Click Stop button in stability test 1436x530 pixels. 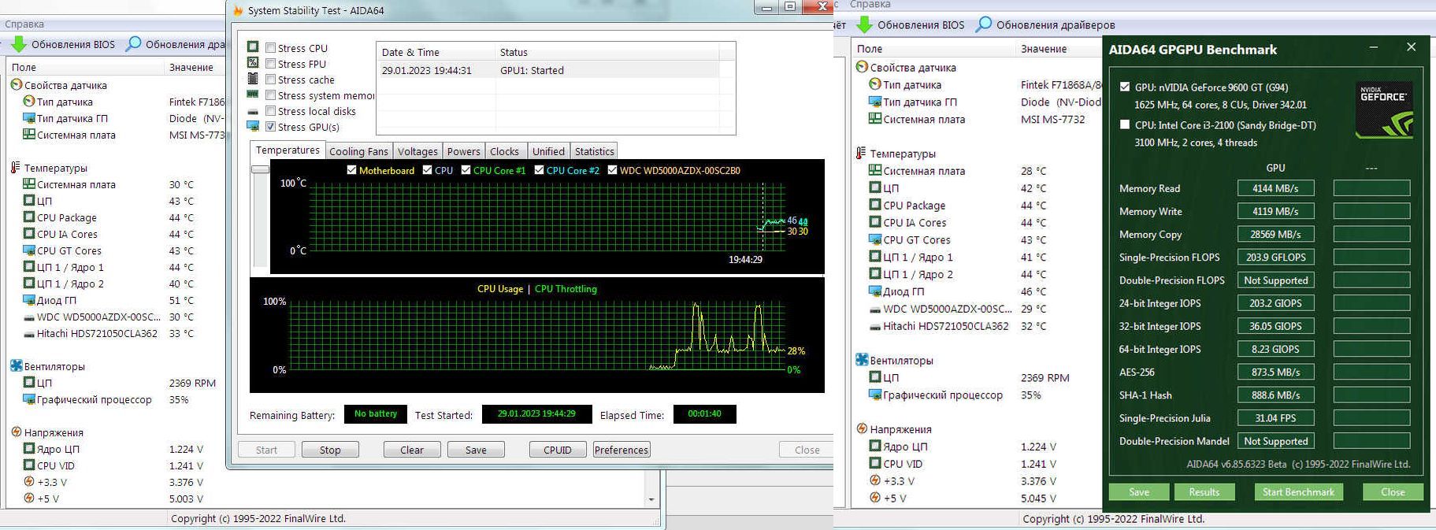click(330, 450)
